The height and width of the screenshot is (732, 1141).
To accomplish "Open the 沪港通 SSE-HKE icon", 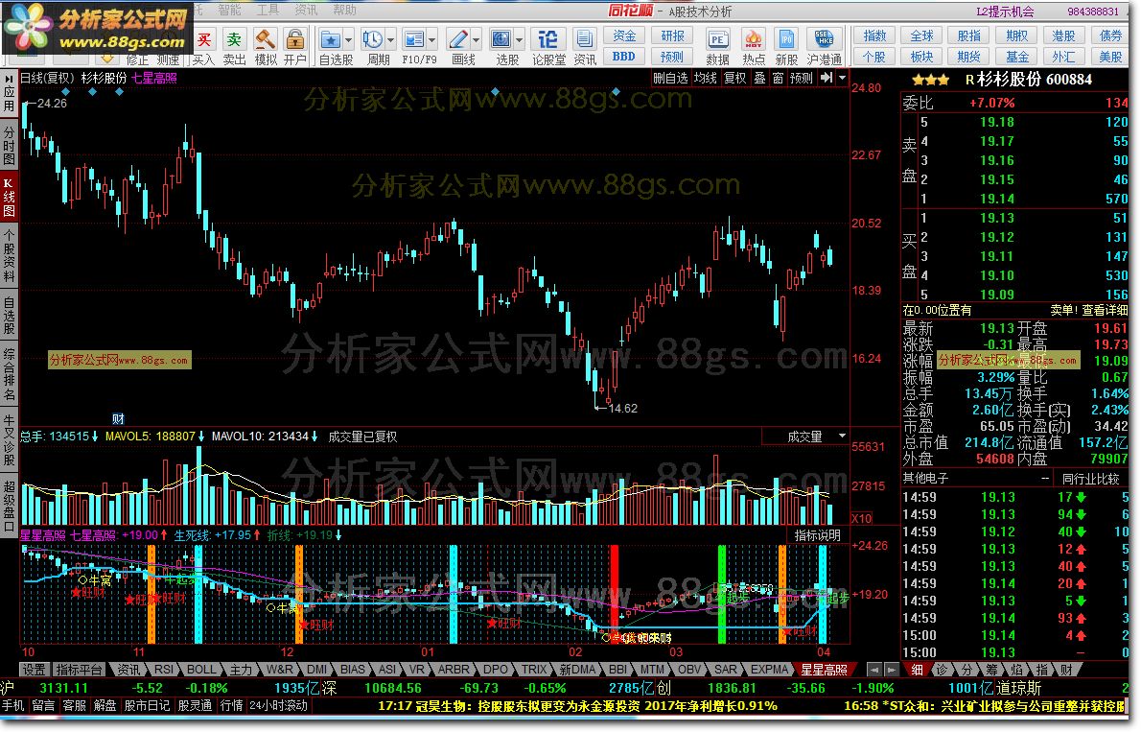I will [x=825, y=47].
